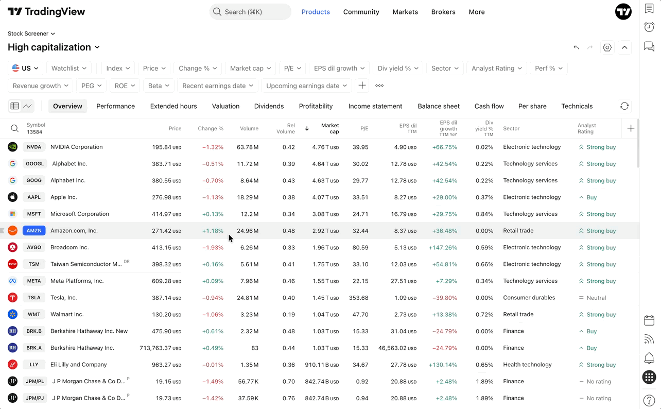
Task: Open the chats icon in right sidebar
Action: tap(649, 47)
